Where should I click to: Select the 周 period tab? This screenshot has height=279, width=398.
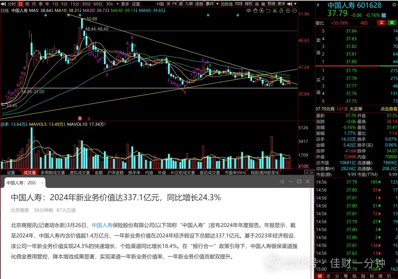point(27,4)
